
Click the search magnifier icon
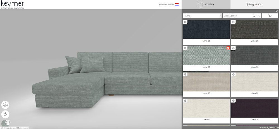[254, 16]
